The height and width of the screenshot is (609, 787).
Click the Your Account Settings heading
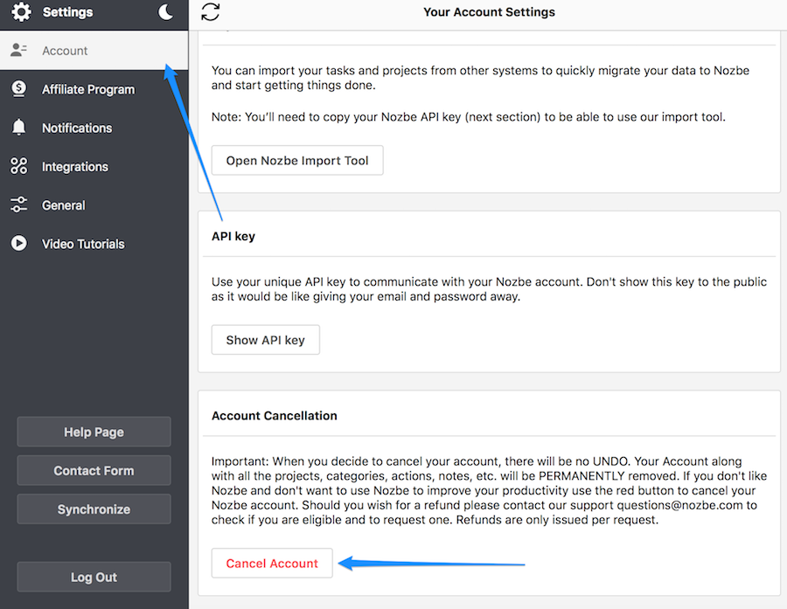(489, 12)
